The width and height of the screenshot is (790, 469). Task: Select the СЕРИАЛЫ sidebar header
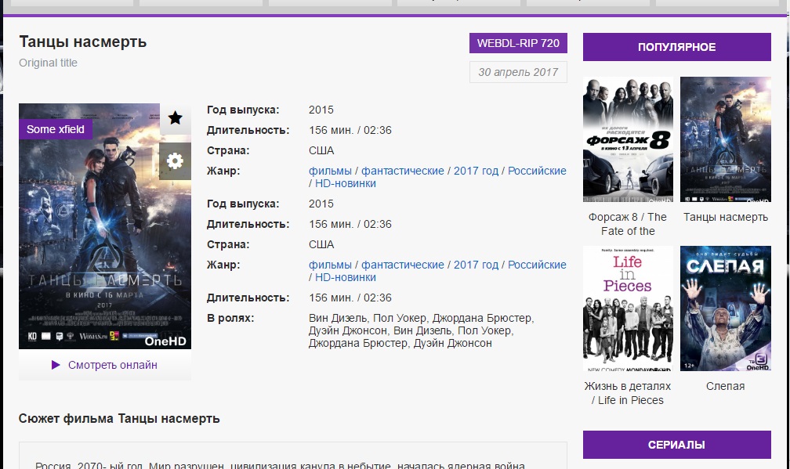point(676,445)
